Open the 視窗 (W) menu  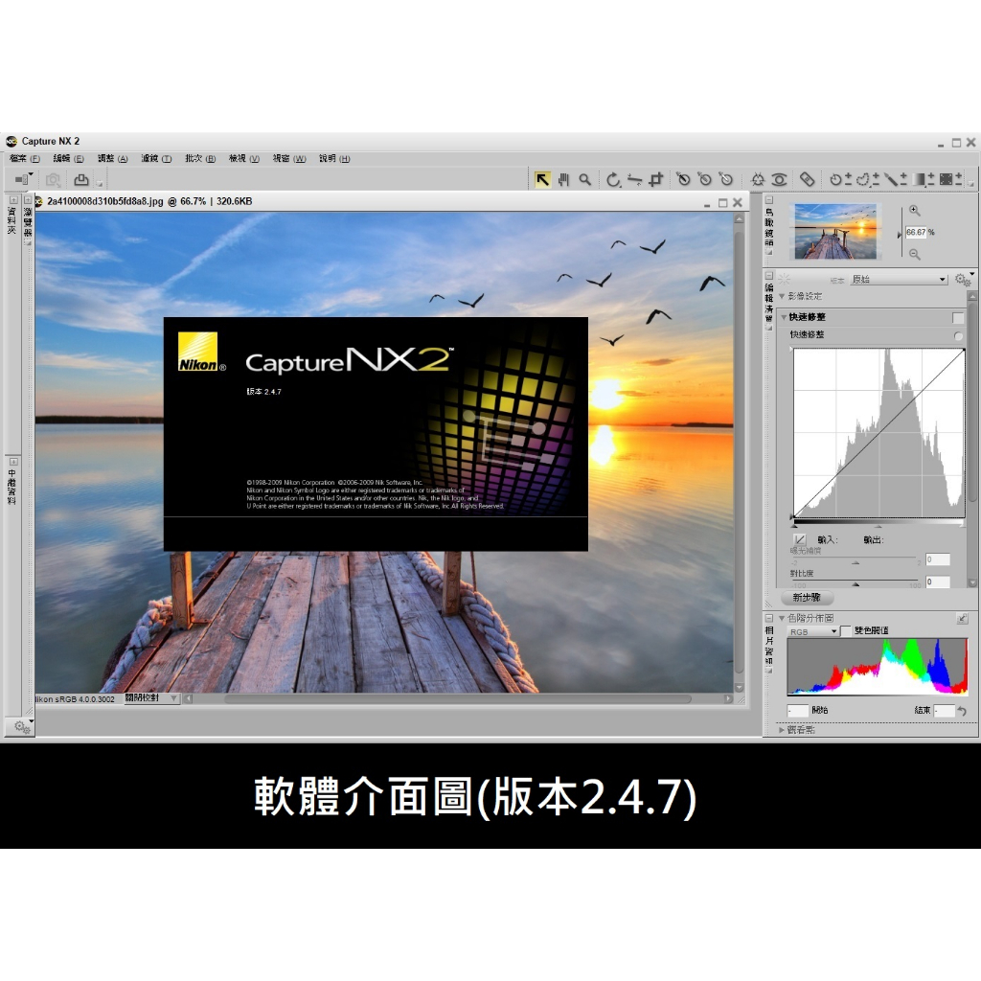289,159
